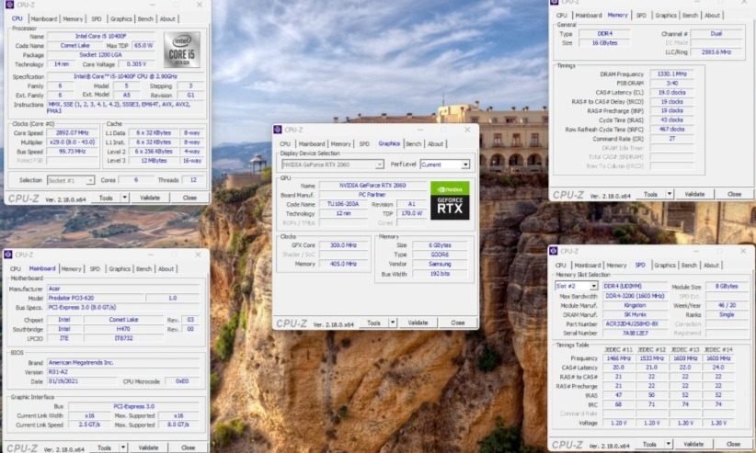The width and height of the screenshot is (756, 453).
Task: Click Tools button in SPD window
Action: coord(649,444)
